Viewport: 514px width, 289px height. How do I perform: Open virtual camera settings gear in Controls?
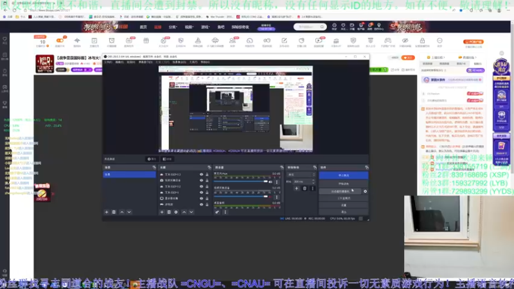(x=365, y=191)
